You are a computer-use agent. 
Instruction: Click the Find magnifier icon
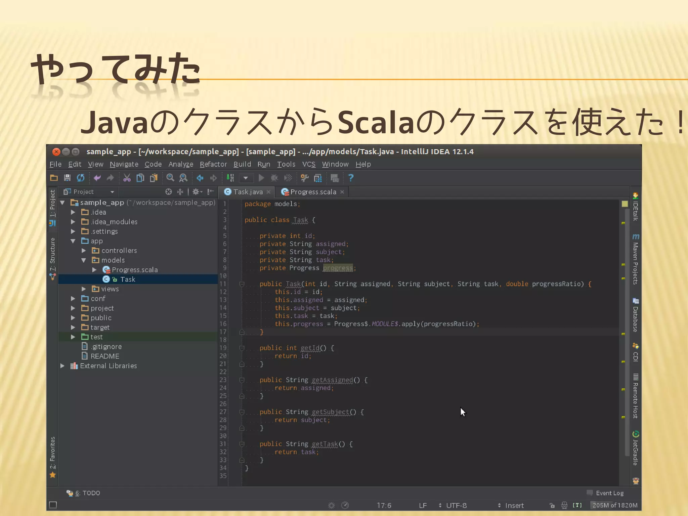point(170,178)
